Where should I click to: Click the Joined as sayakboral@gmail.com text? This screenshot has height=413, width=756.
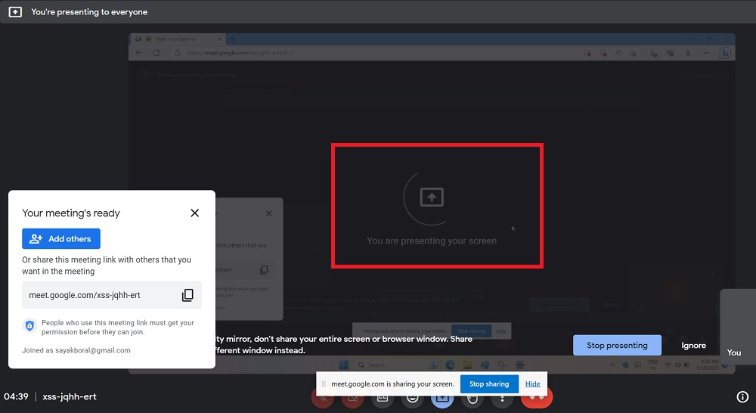click(x=76, y=350)
